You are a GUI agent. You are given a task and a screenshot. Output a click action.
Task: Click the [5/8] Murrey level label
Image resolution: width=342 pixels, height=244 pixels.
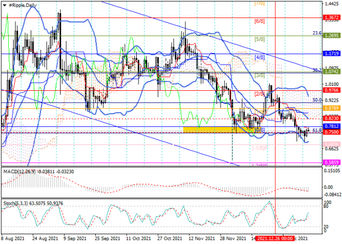pos(259,39)
